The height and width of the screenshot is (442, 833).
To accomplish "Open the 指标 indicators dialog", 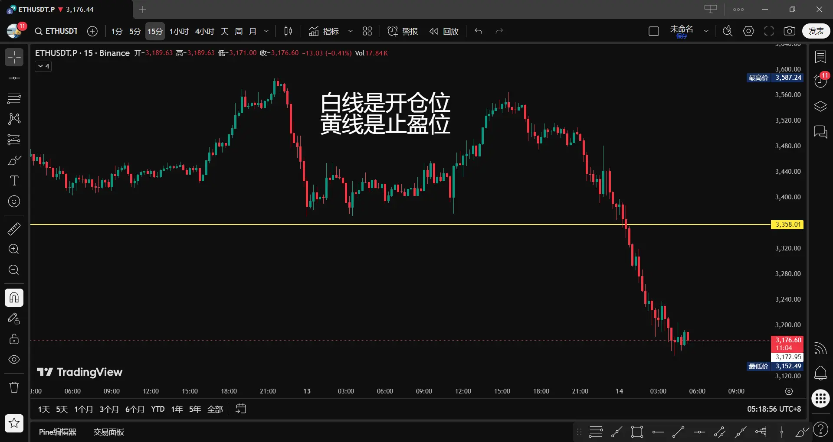I will (x=324, y=31).
